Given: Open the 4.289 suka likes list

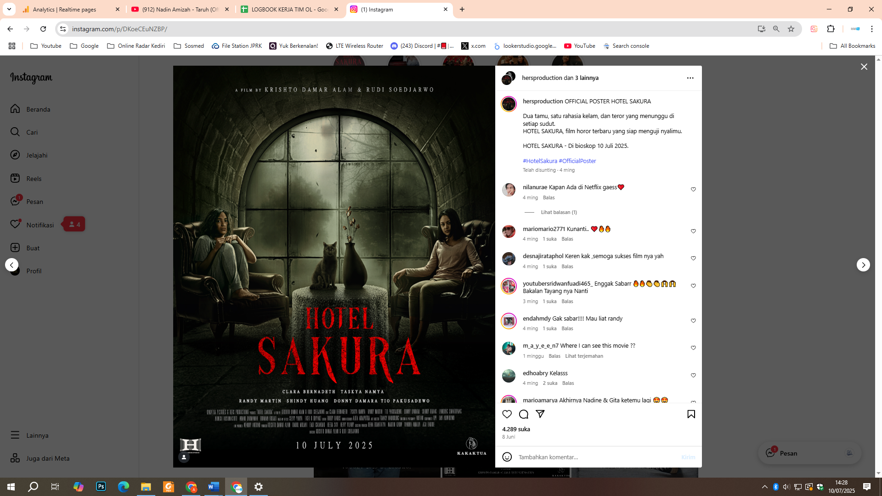Looking at the screenshot, I should pos(516,429).
